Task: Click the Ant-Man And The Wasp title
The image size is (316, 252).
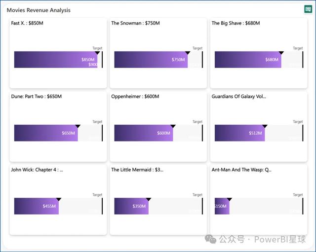Action: [241, 170]
